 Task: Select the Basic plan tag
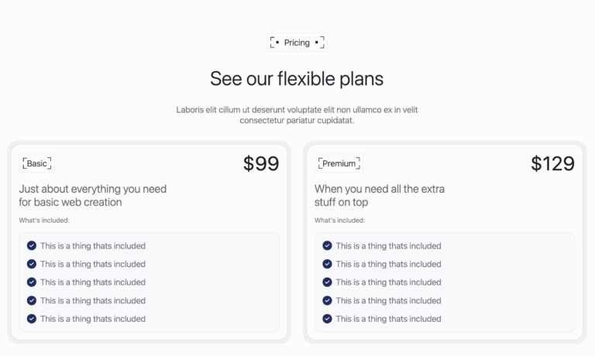[x=37, y=163]
